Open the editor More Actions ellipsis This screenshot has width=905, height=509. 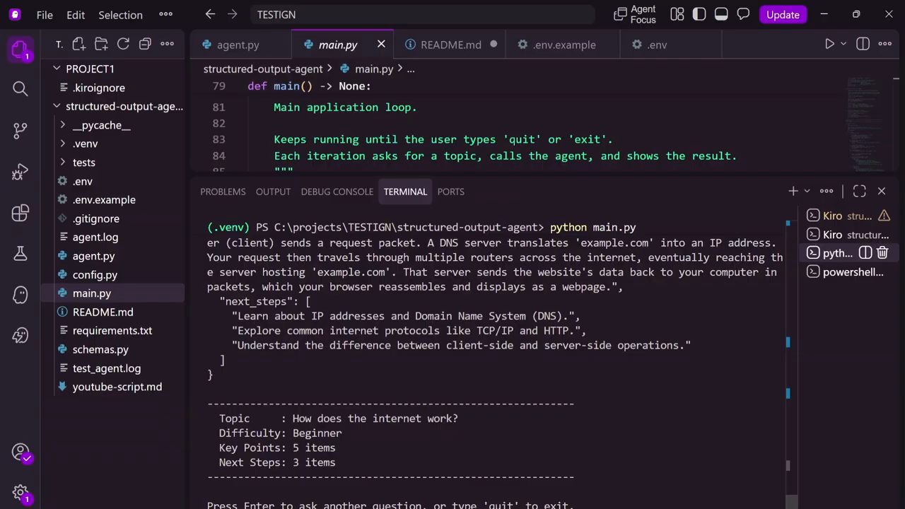[885, 44]
